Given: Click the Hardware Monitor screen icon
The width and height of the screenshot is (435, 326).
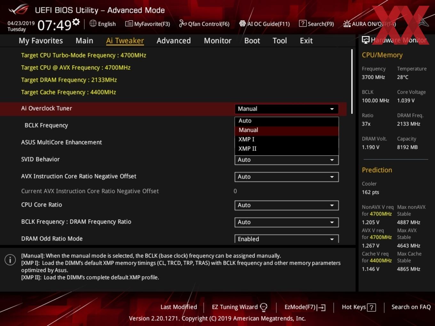Looking at the screenshot, I should [366, 40].
